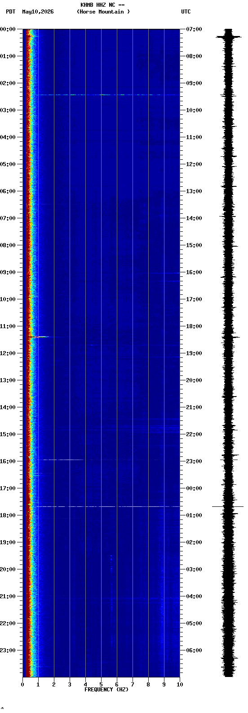This screenshot has height=713, width=248.
Task: Click the FREQUENCY (HZ) axis label
Action: coord(106,690)
